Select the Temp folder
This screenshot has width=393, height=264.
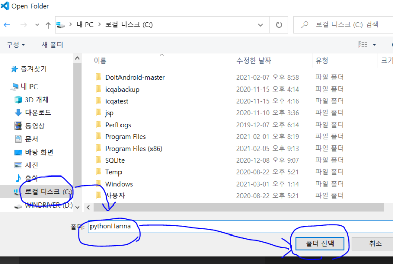pos(113,172)
